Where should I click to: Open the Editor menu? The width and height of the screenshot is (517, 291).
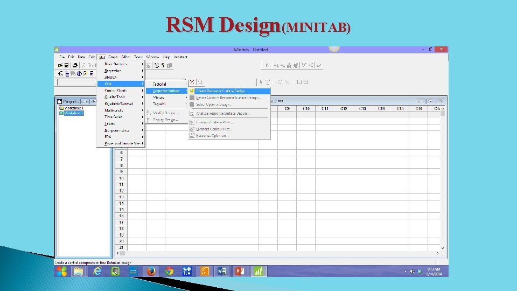click(x=125, y=57)
